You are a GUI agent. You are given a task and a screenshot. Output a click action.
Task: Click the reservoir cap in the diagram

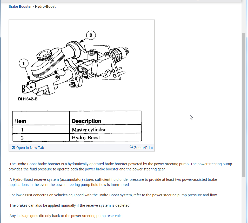coord(44,55)
